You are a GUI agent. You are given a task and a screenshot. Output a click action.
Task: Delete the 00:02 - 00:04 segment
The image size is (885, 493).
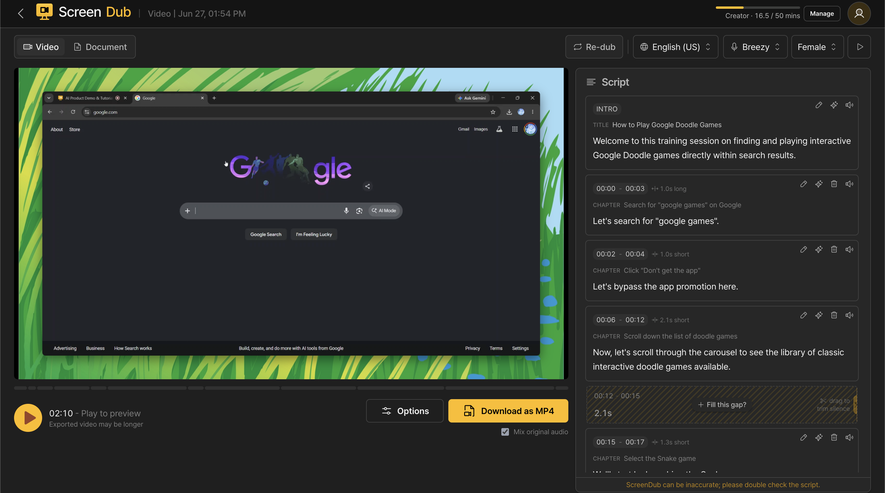click(834, 250)
